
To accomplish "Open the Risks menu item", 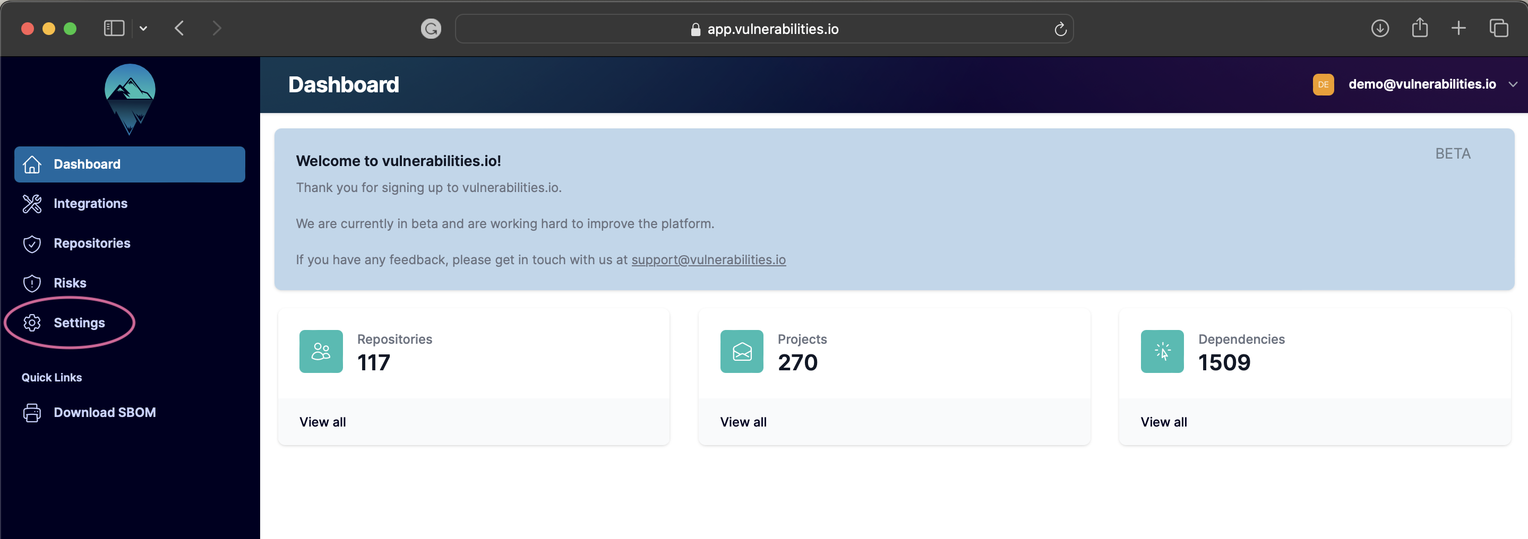I will point(130,283).
